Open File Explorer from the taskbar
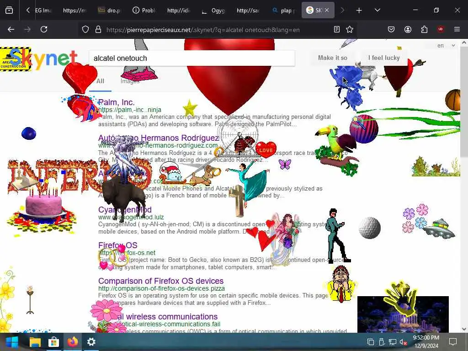Viewport: 468px width, 351px height. pyautogui.click(x=35, y=342)
